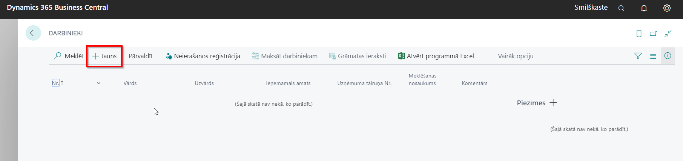Click the Komentārs column header
This screenshot has width=683, height=161.
click(x=474, y=83)
